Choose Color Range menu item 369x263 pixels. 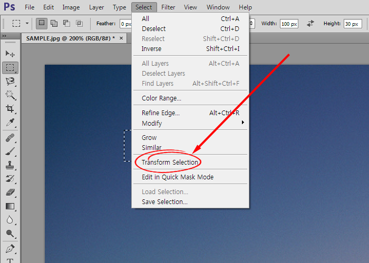190,98
